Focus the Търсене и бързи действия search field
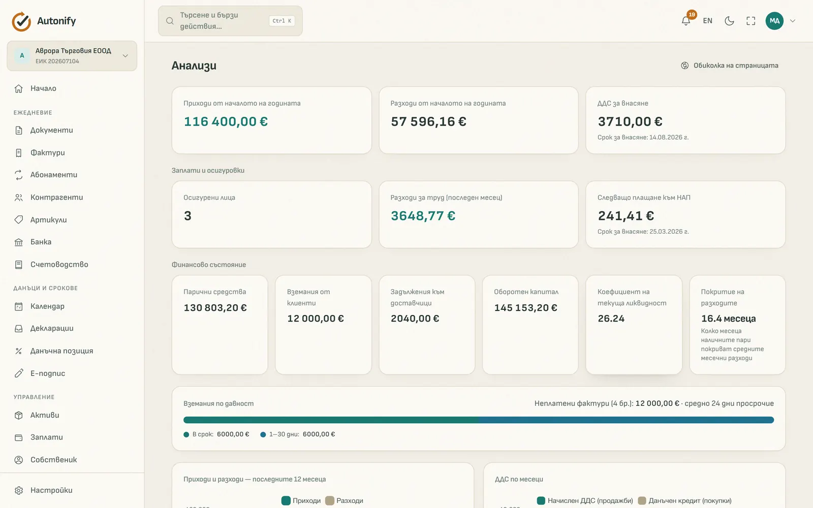Image resolution: width=813 pixels, height=508 pixels. coord(230,21)
